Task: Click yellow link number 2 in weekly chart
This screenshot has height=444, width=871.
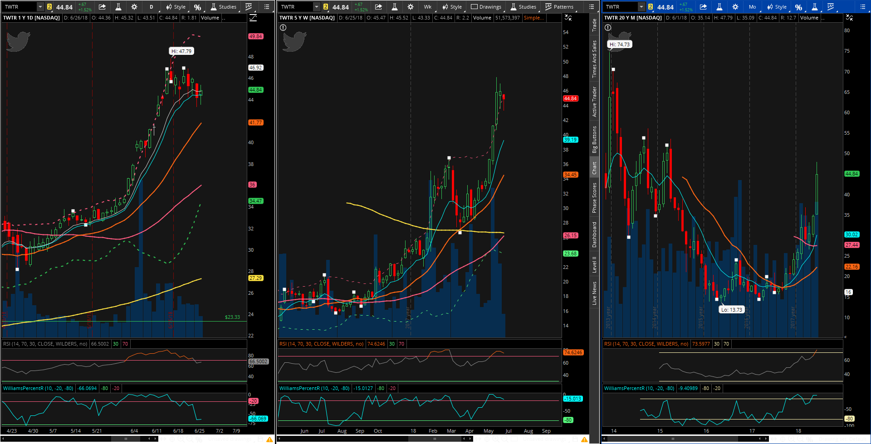Action: pos(326,7)
